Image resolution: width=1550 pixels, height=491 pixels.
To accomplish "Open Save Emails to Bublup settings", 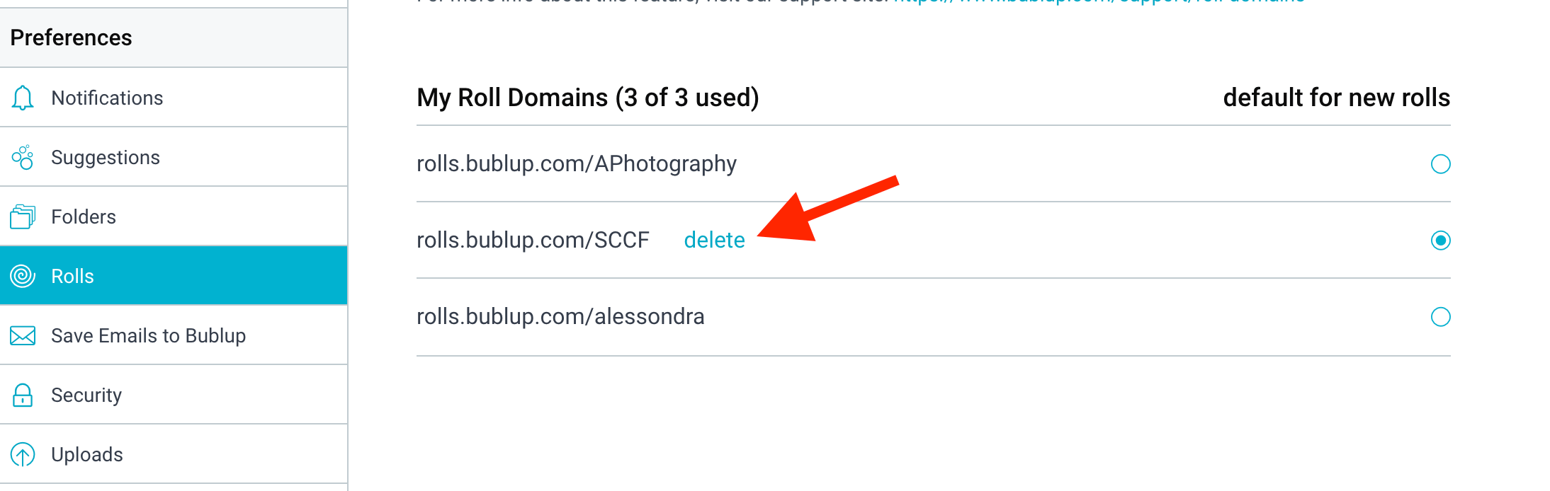I will 174,335.
